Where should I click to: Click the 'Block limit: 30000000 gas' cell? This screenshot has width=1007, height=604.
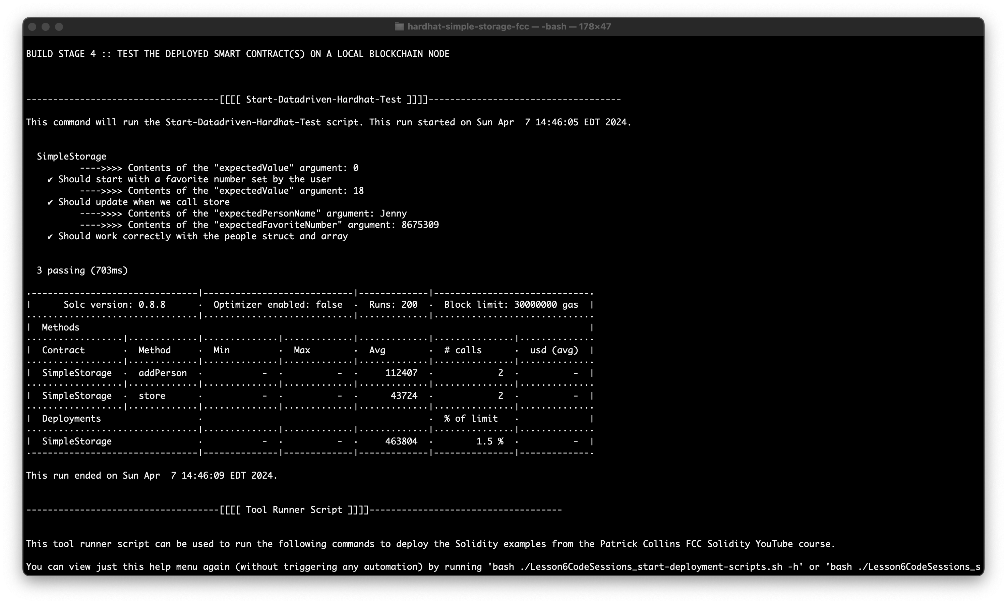(x=511, y=305)
